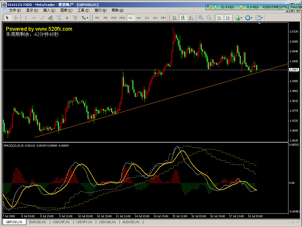The width and height of the screenshot is (302, 227).
Task: Show chart as line chart
Action: point(191,18)
